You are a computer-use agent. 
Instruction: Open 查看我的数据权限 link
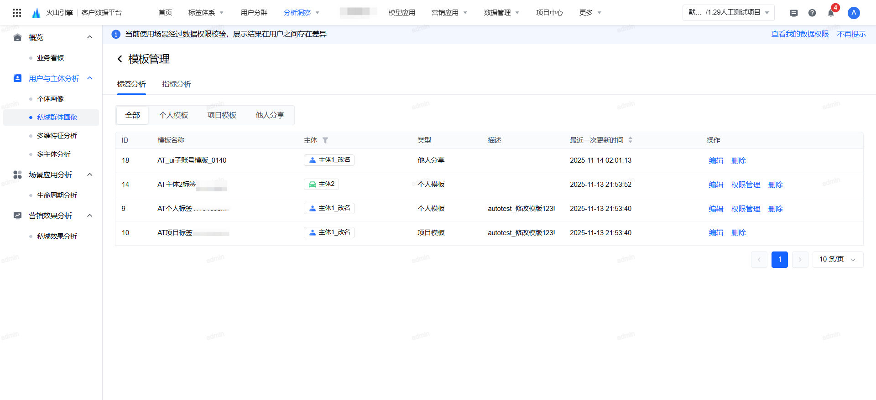(x=800, y=34)
